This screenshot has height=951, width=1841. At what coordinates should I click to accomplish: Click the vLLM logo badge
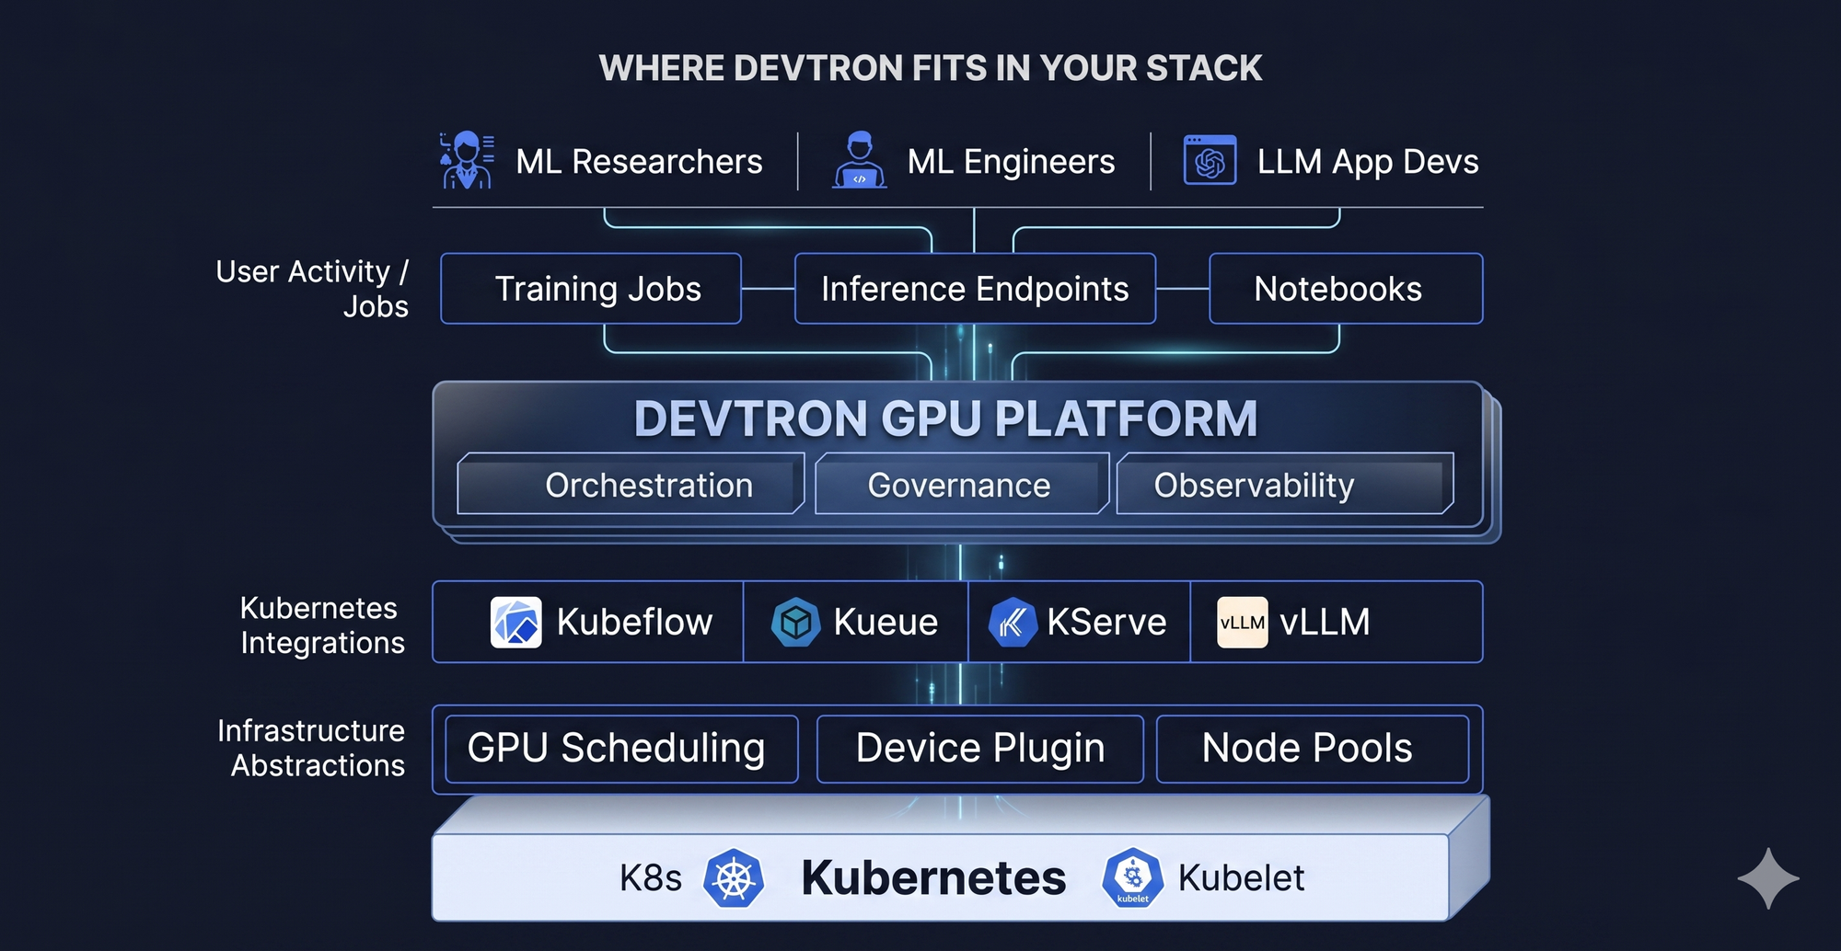coord(1243,623)
